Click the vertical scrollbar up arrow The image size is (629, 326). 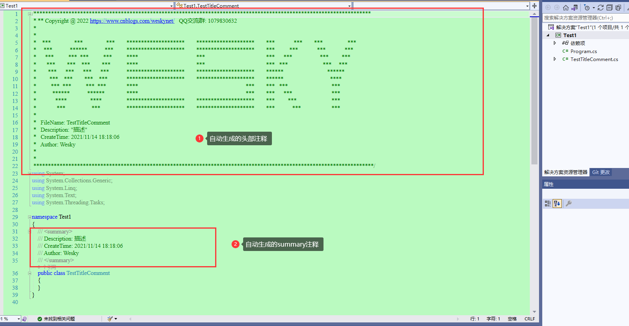pyautogui.click(x=534, y=14)
